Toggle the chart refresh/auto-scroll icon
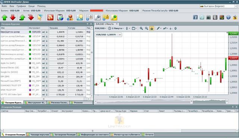 [x=176, y=28]
